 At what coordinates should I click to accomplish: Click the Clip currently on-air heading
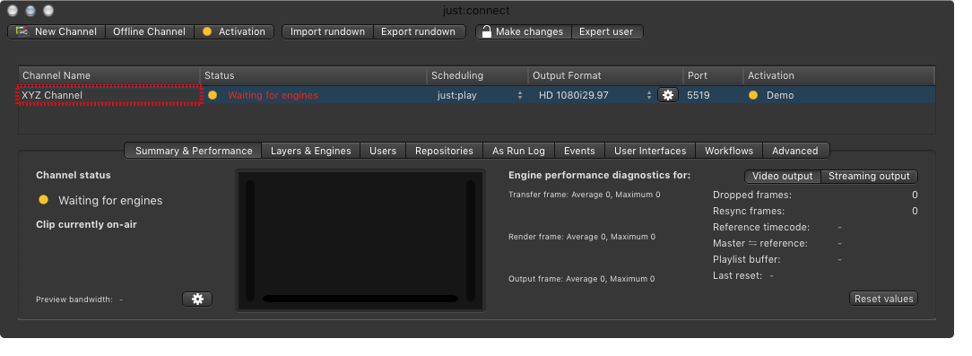click(x=86, y=224)
